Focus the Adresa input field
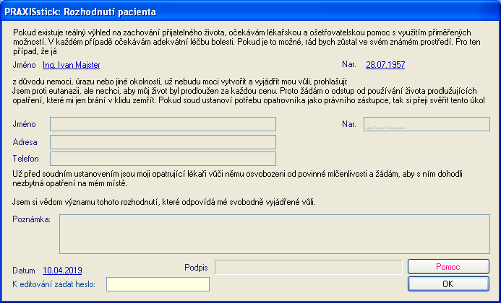Viewport: 501px width, 303px height. [x=162, y=141]
